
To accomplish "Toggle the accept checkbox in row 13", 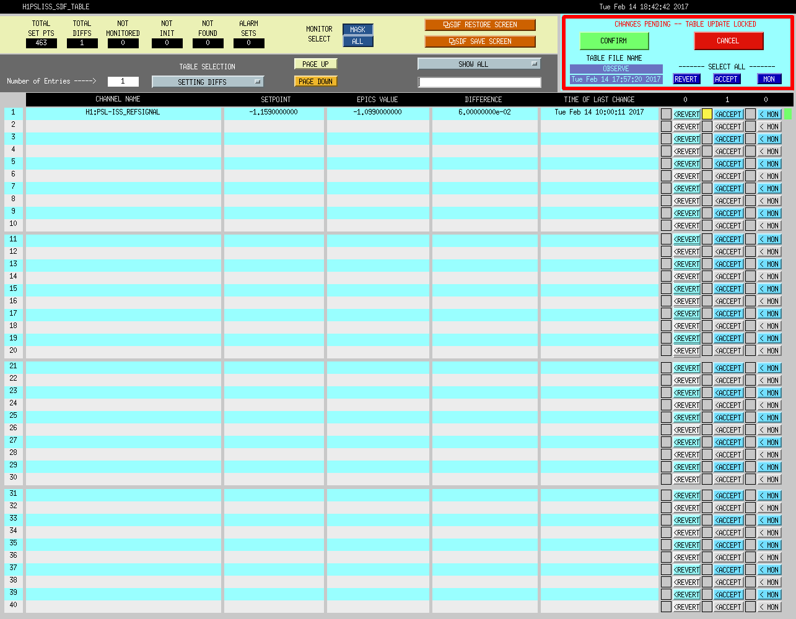I will click(707, 264).
